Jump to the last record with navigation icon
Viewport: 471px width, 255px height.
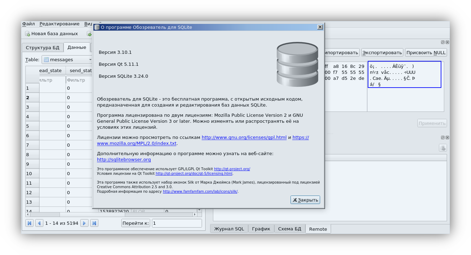[x=94, y=223]
